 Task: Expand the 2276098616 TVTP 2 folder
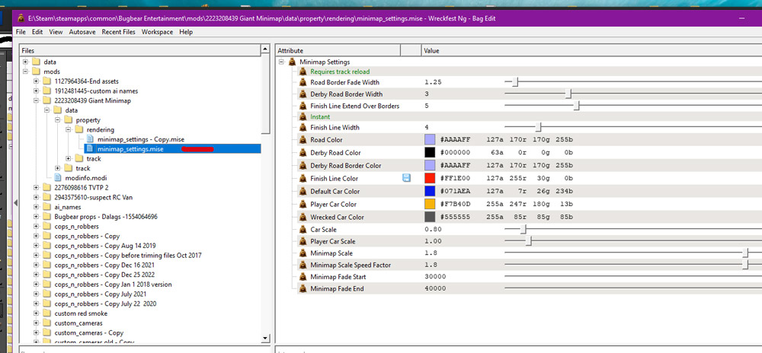point(37,188)
